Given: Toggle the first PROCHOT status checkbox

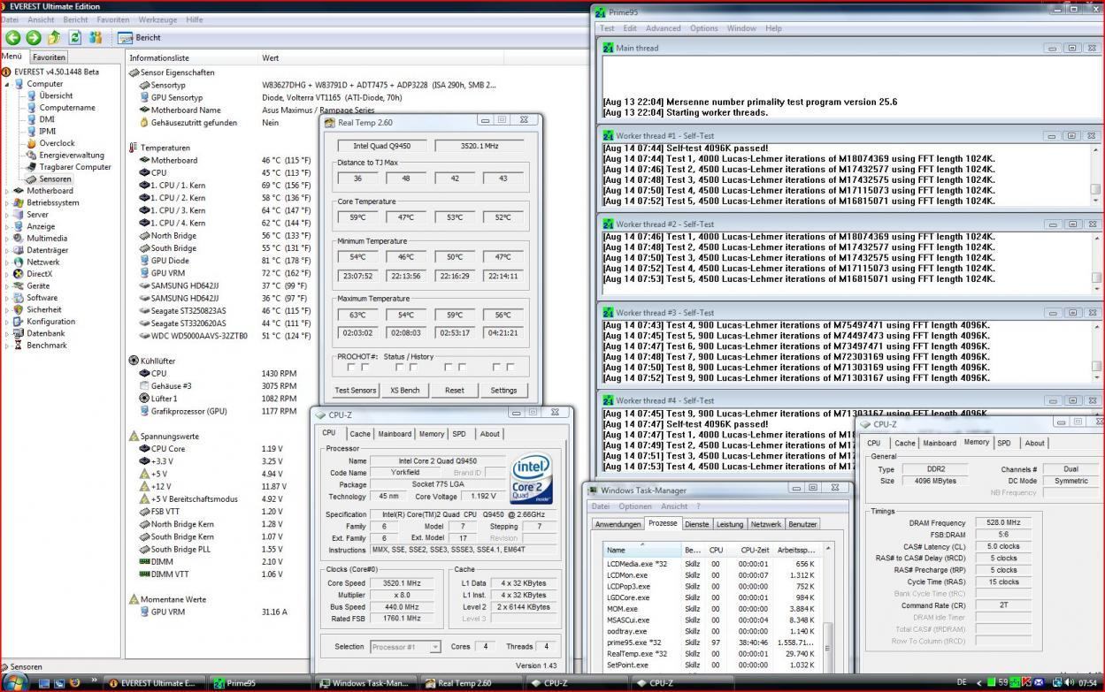Looking at the screenshot, I should [x=352, y=367].
